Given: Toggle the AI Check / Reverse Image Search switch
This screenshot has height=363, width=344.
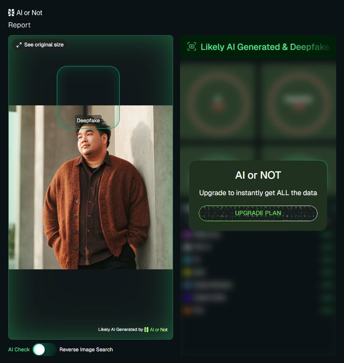Looking at the screenshot, I should pos(44,350).
